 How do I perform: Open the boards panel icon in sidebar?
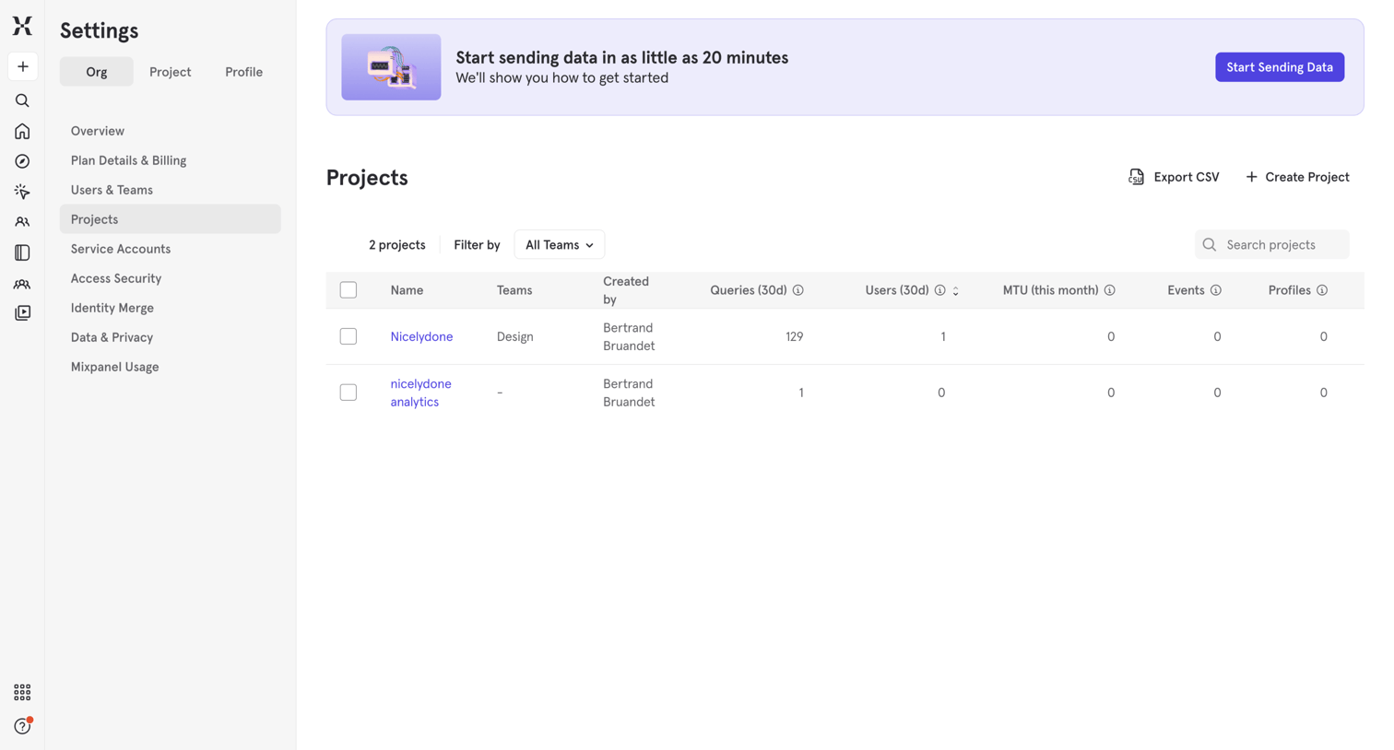[x=22, y=252]
